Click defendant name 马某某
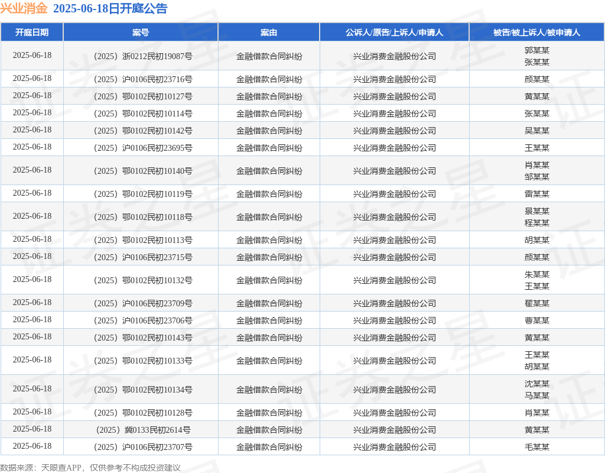This screenshot has width=605, height=473. point(536,396)
